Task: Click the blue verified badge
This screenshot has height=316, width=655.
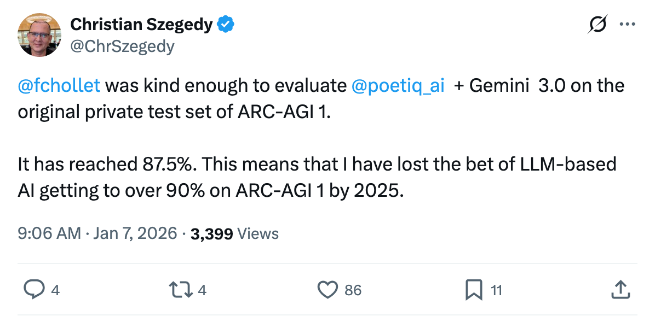Action: [226, 24]
